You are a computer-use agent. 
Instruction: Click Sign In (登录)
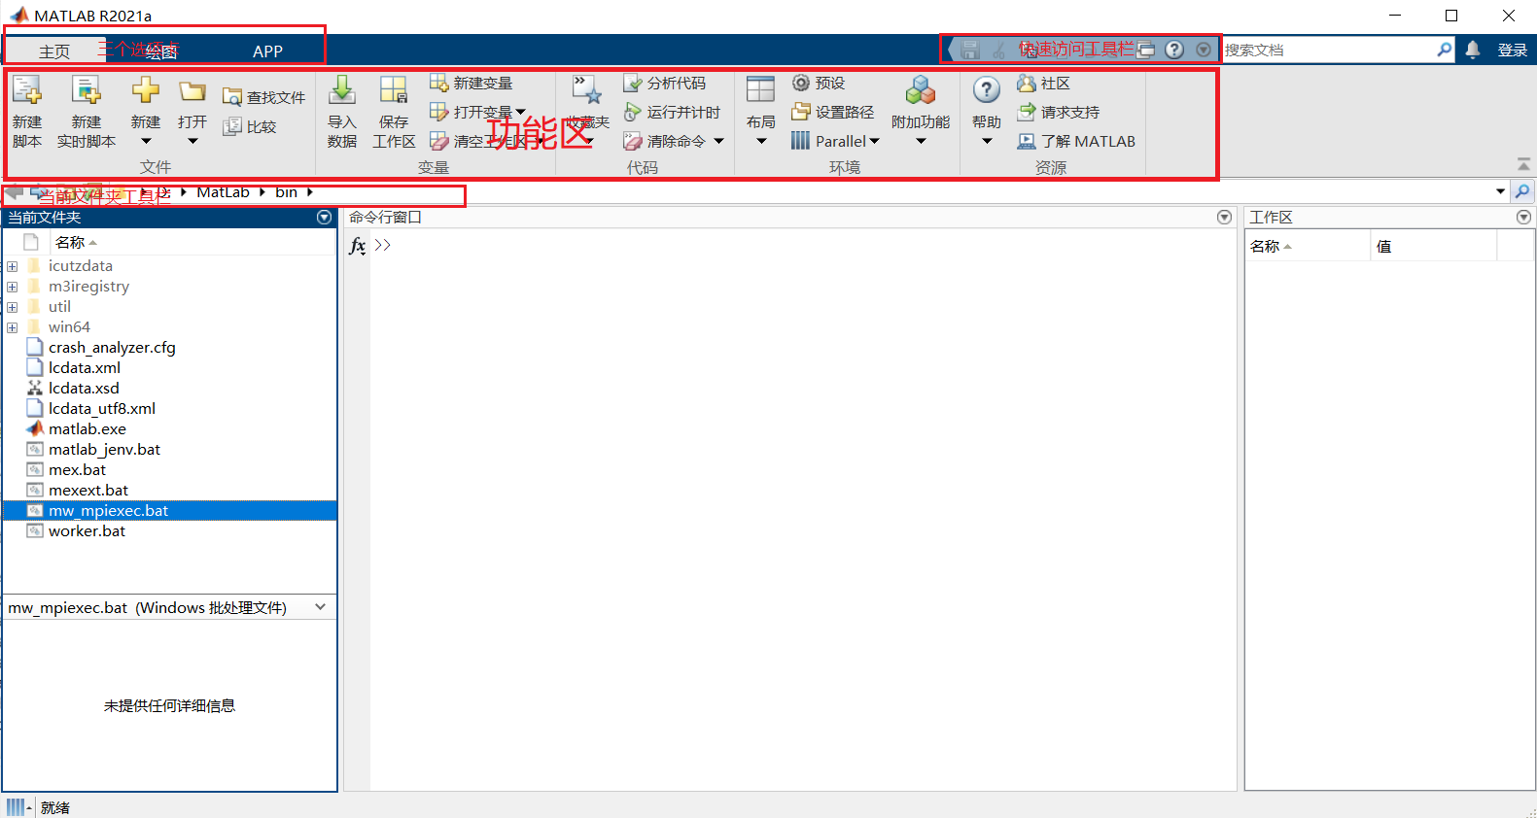1512,50
